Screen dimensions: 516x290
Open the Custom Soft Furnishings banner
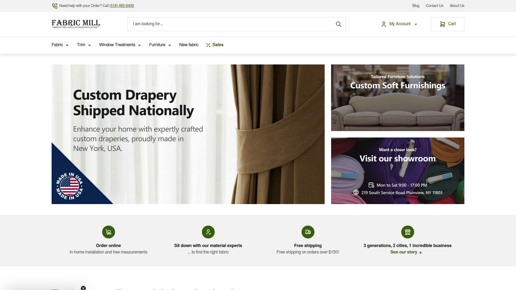click(x=397, y=98)
